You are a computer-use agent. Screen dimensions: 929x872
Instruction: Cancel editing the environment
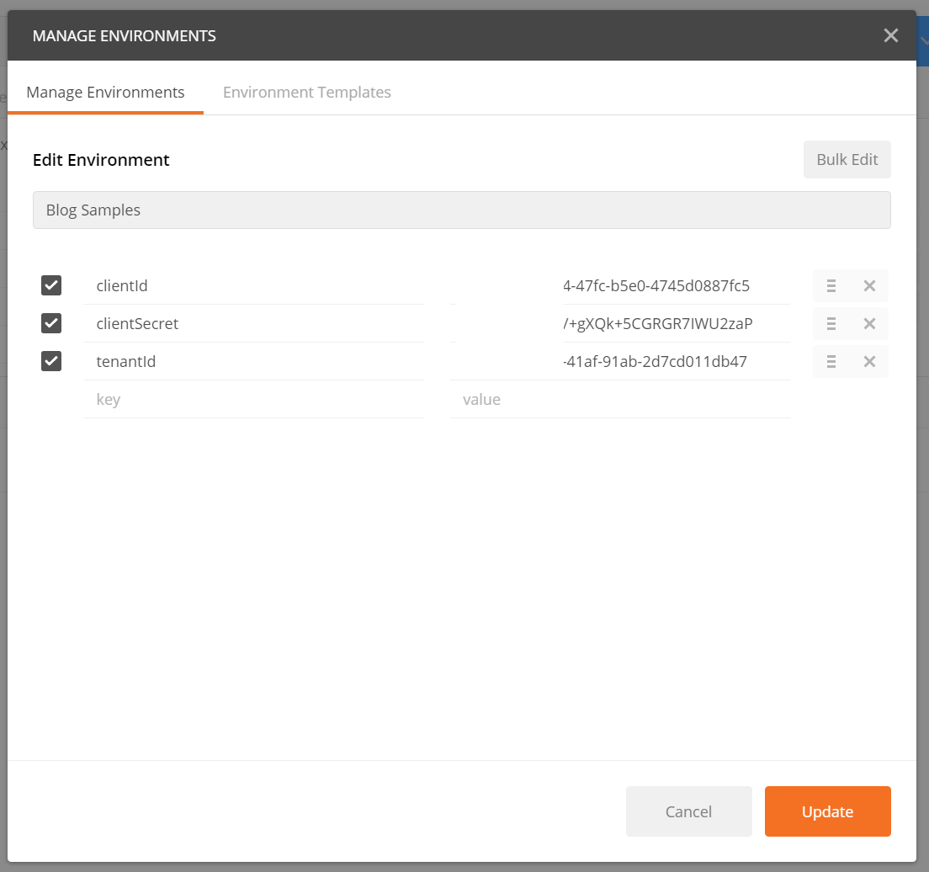[688, 811]
